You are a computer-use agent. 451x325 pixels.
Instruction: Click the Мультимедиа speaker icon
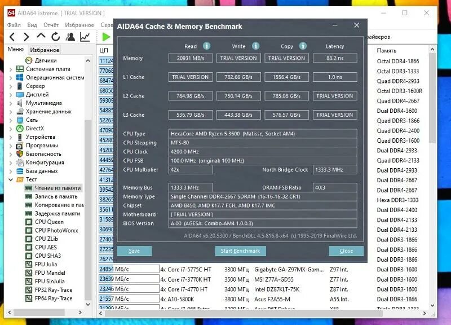(x=20, y=103)
